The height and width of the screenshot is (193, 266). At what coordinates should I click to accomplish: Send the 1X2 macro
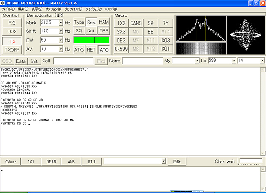point(121,23)
